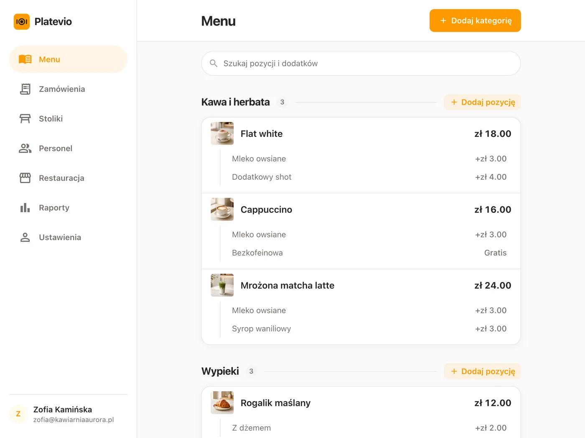
Task: Open the Rogalik maślany item
Action: pos(361,403)
